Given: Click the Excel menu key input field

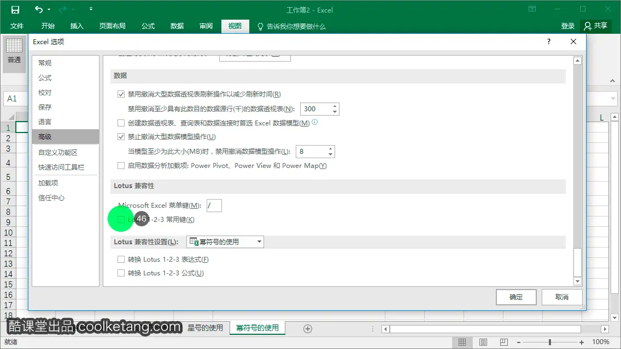Looking at the screenshot, I should pyautogui.click(x=214, y=206).
